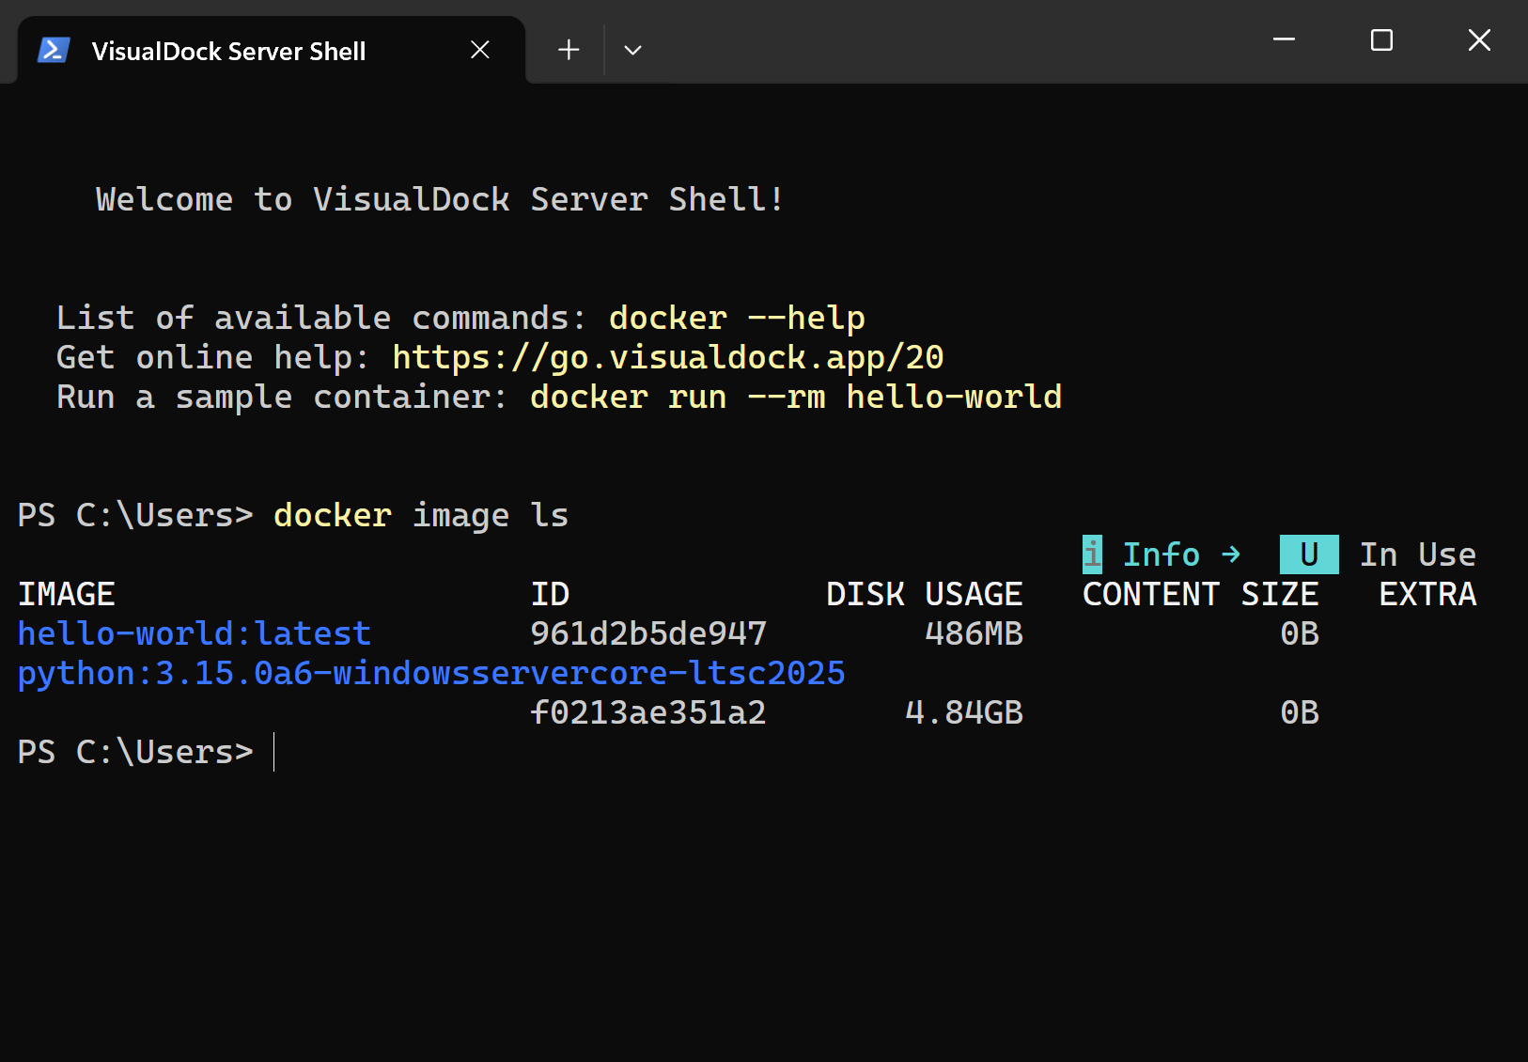The width and height of the screenshot is (1528, 1062).
Task: Click the image ID 961d2b5de947
Action: tap(648, 634)
